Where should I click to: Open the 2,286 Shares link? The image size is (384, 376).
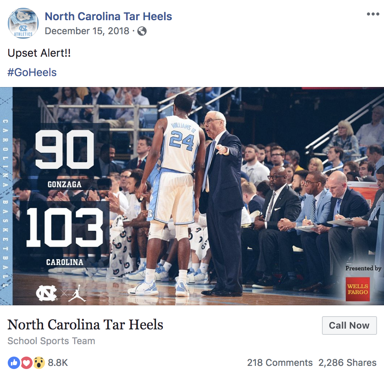click(347, 362)
